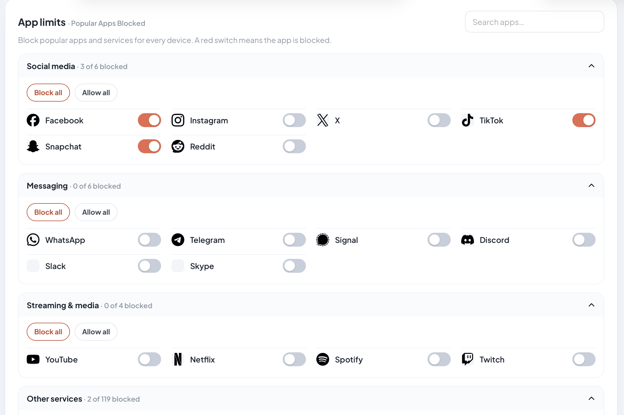This screenshot has height=415, width=624.
Task: Turn off the TikTok block switch
Action: tap(584, 120)
